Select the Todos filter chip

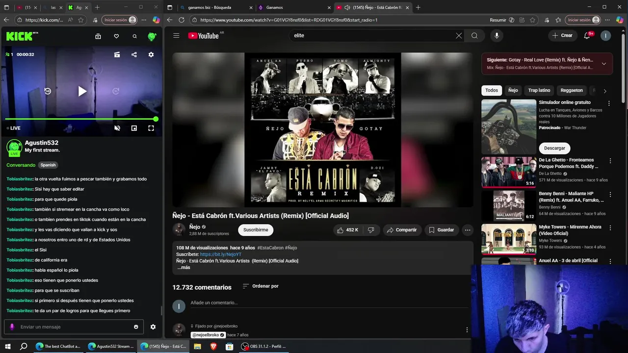pos(492,90)
